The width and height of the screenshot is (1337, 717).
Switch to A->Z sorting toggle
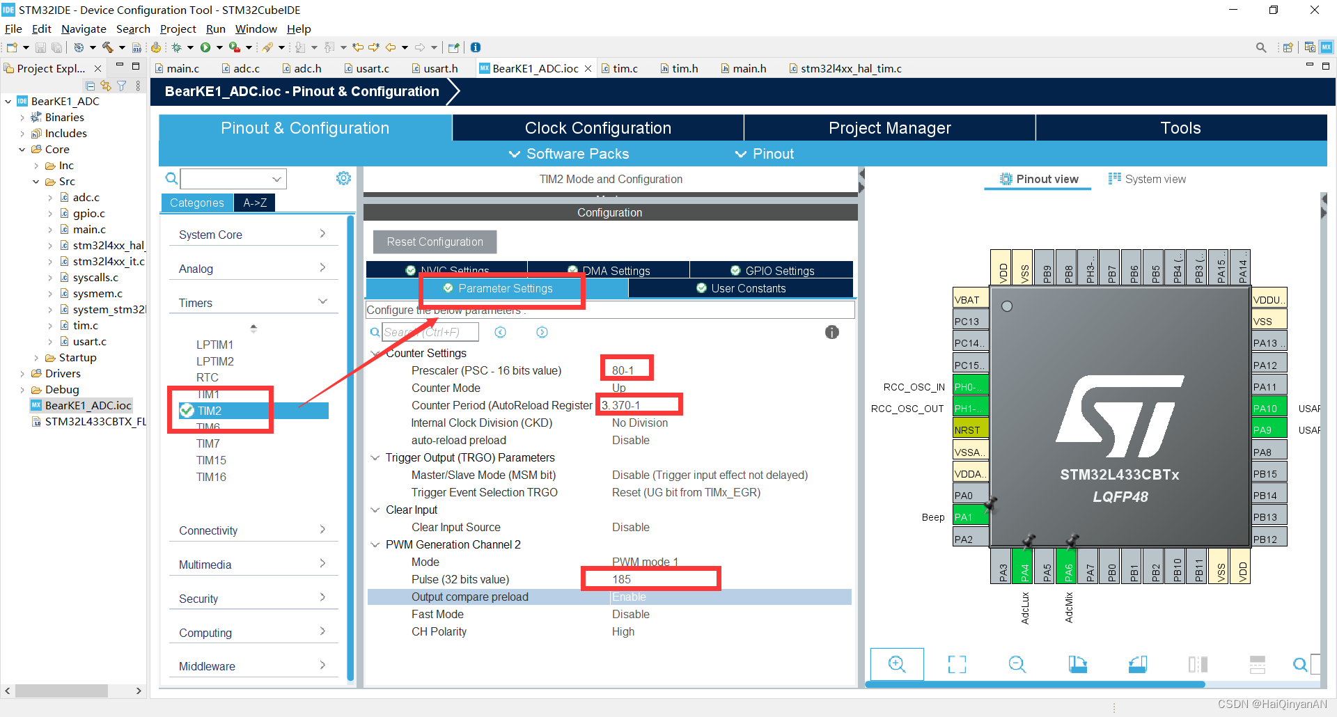point(255,203)
